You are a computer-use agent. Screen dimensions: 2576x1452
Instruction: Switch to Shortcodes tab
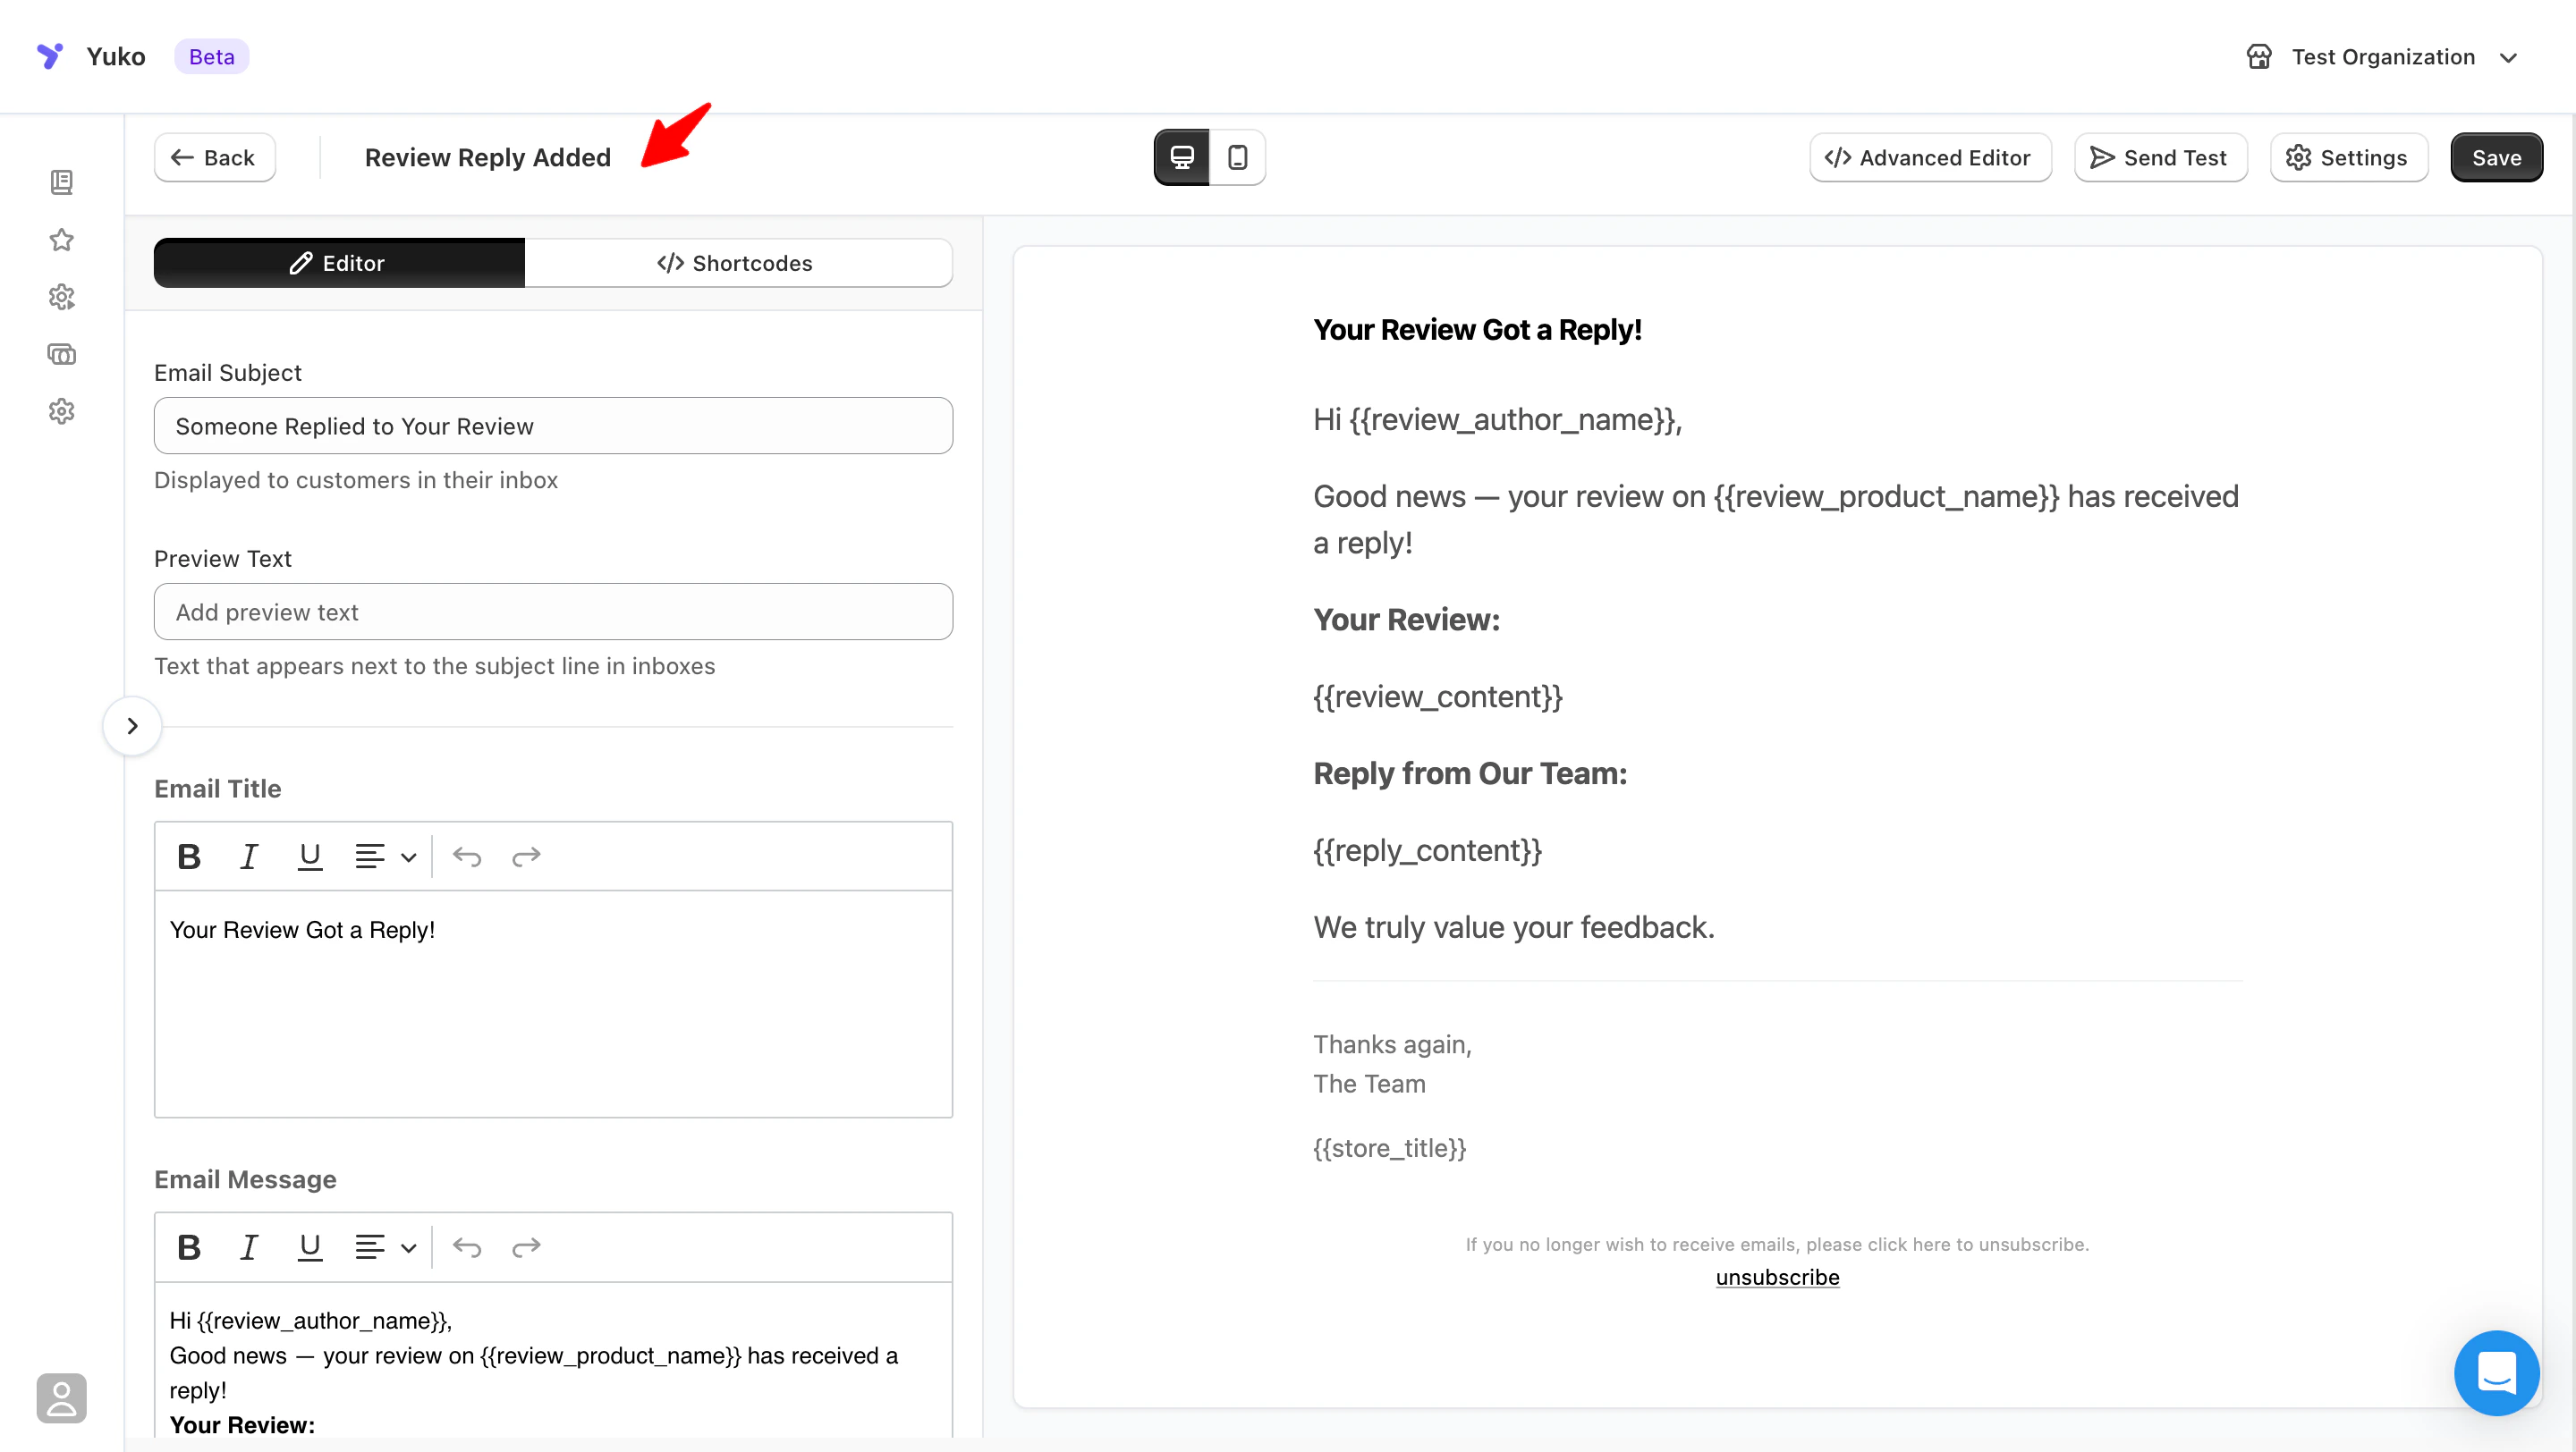tap(737, 263)
